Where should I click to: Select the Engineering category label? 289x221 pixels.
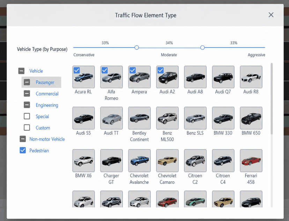pyautogui.click(x=47, y=105)
